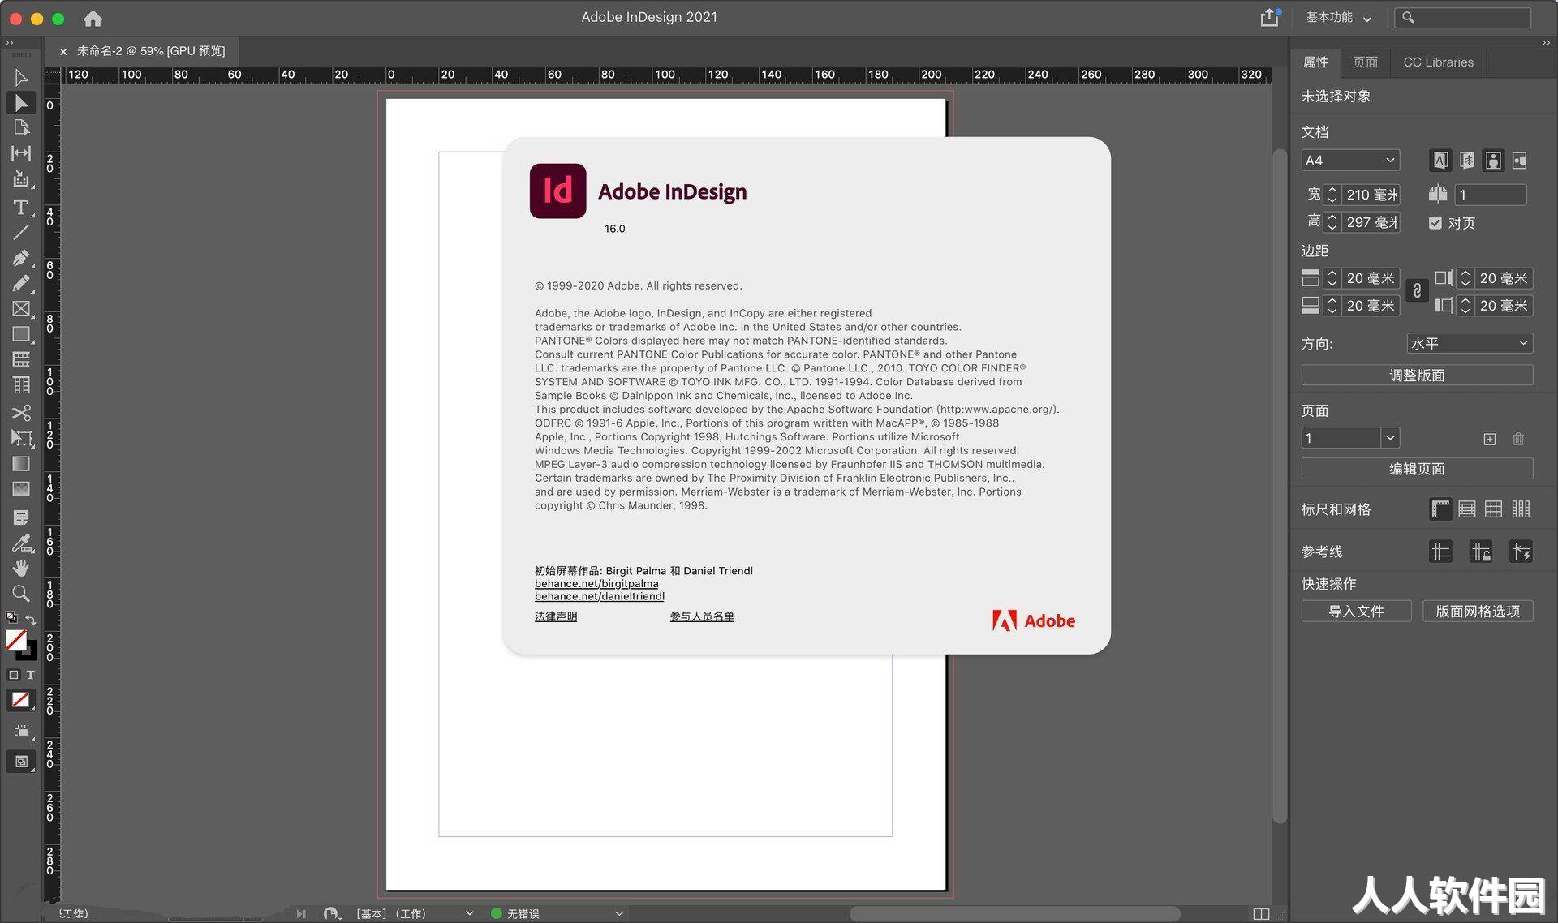
Task: Click the home icon in title bar
Action: (x=93, y=18)
